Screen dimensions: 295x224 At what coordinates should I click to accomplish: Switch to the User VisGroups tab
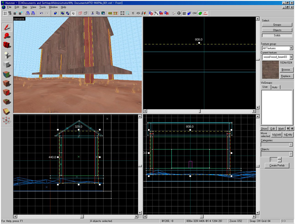coord(265,87)
